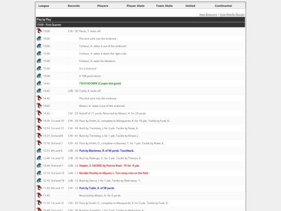
Task: Click team logo on Rush by Sierra row
Action: [39, 180]
